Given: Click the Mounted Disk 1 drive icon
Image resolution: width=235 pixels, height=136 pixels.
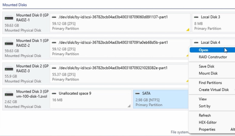Looking at the screenshot, I should 9,43.
